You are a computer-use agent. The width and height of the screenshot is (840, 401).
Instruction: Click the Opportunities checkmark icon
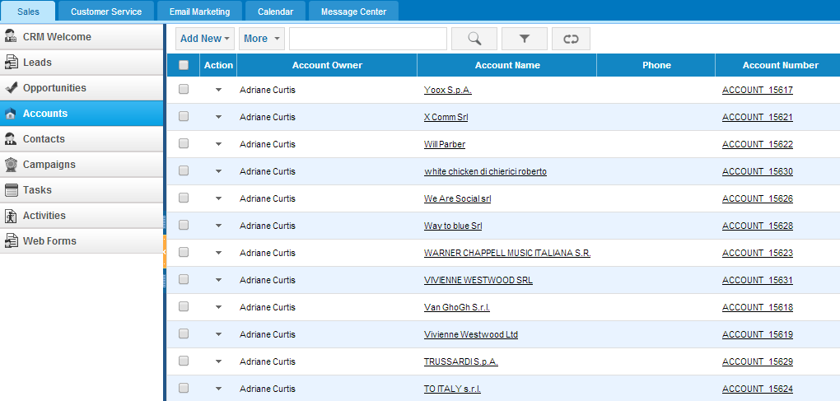10,87
